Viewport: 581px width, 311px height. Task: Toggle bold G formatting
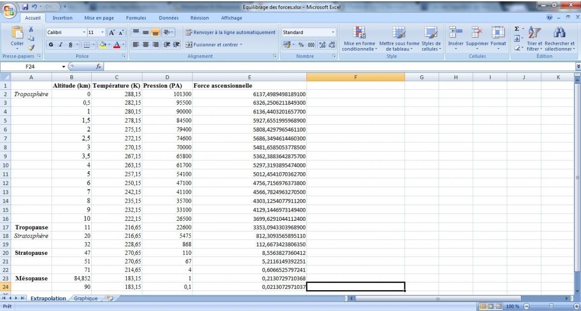(x=52, y=45)
